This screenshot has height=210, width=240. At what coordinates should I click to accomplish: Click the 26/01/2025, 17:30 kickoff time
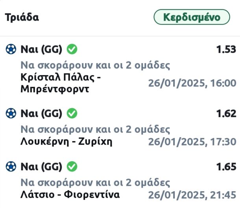192,142
